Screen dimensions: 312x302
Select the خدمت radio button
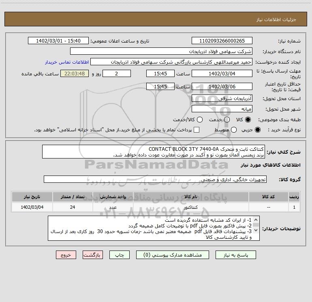227,120
